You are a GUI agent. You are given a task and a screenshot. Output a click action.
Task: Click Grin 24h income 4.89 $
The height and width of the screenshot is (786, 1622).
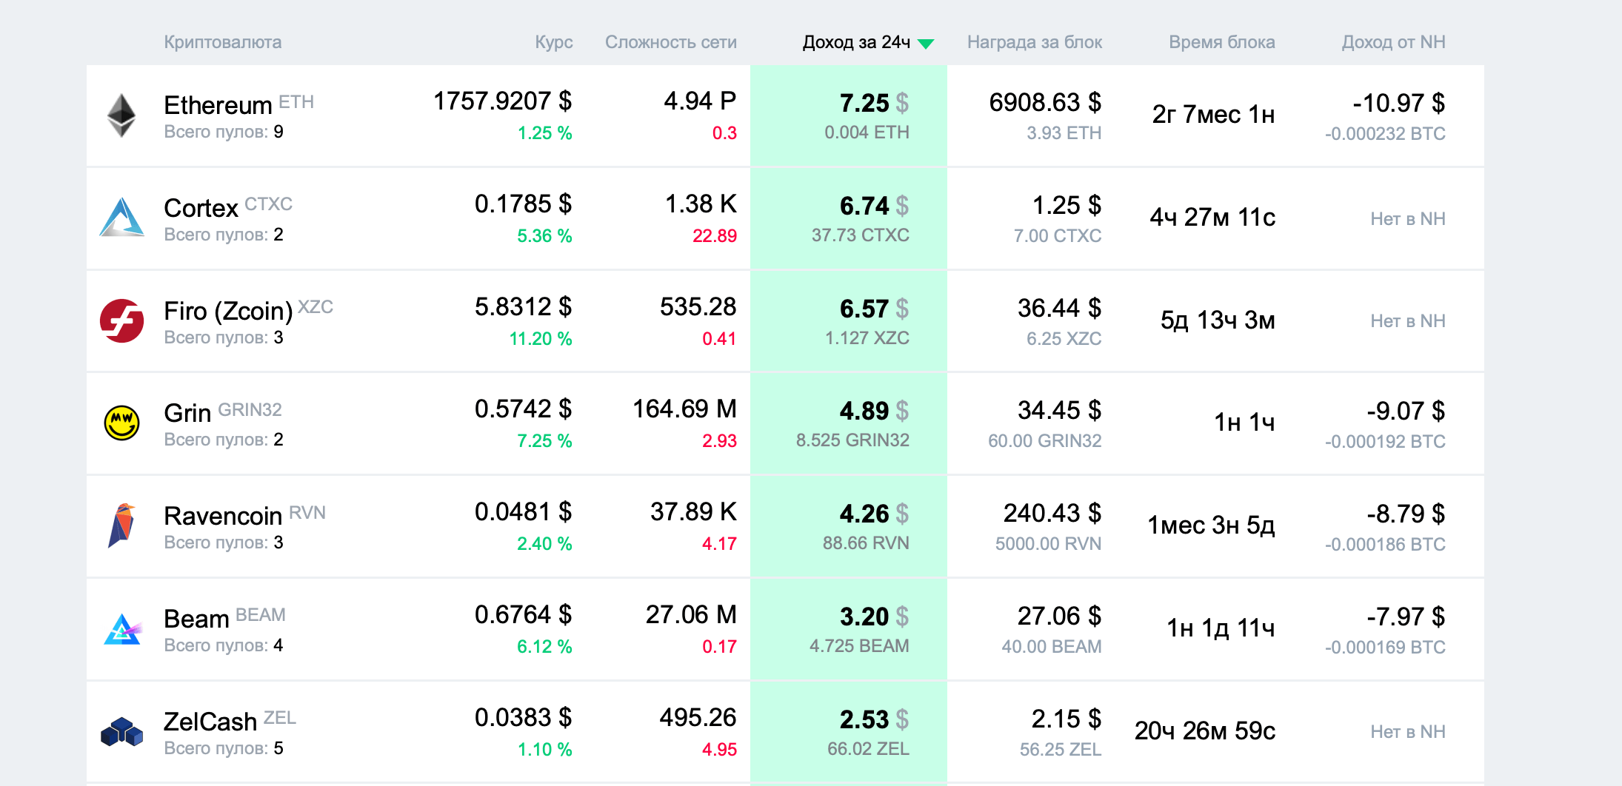pos(874,411)
